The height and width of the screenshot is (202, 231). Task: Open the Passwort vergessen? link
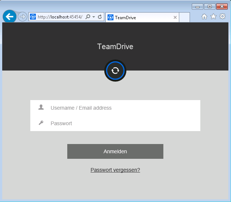[115, 170]
